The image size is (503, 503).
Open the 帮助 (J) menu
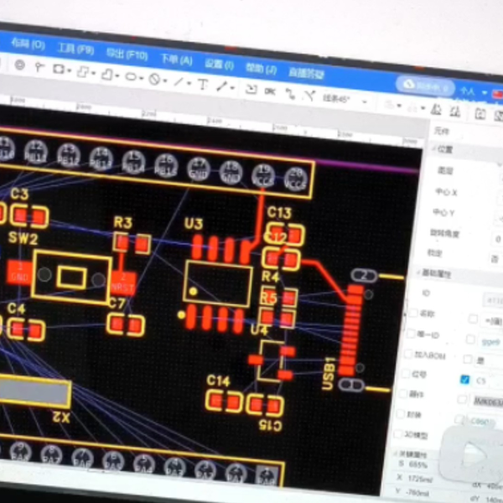[261, 69]
